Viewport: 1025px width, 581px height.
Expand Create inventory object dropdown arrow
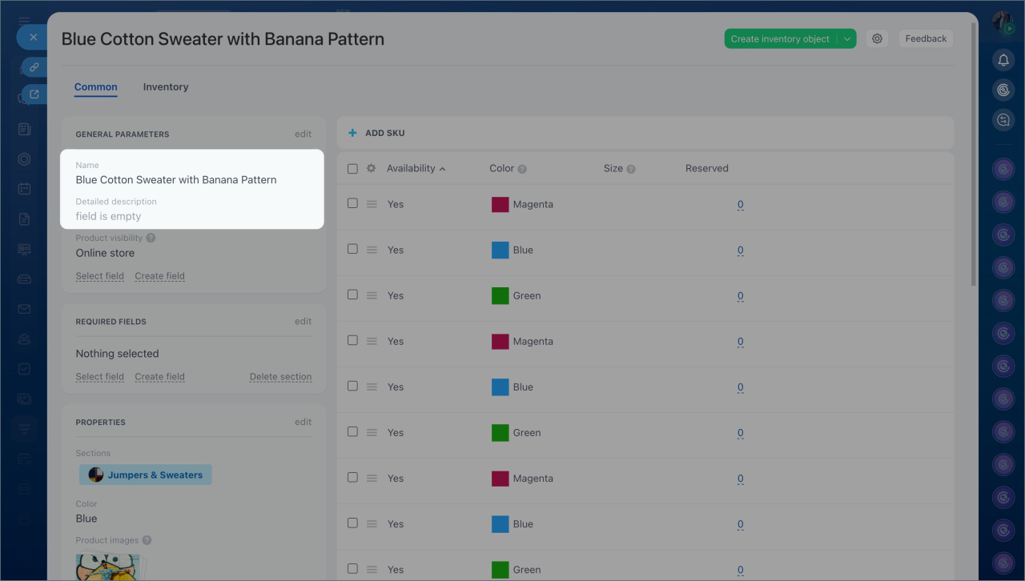pos(847,38)
